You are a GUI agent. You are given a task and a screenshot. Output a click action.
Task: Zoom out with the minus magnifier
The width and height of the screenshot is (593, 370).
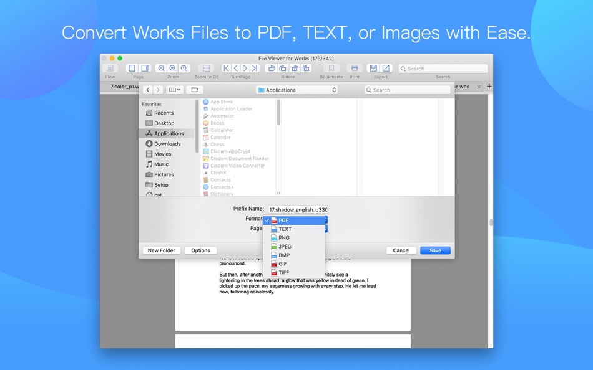point(162,69)
